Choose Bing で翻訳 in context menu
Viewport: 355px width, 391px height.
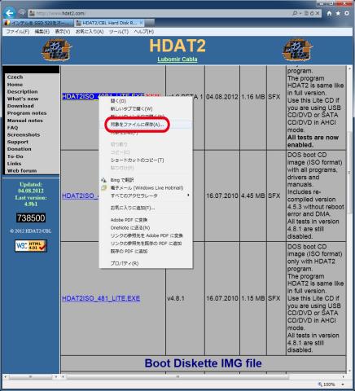click(x=146, y=180)
